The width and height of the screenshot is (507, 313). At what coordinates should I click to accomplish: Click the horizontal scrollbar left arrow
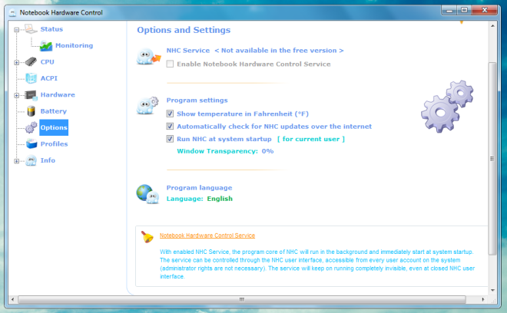[12, 299]
